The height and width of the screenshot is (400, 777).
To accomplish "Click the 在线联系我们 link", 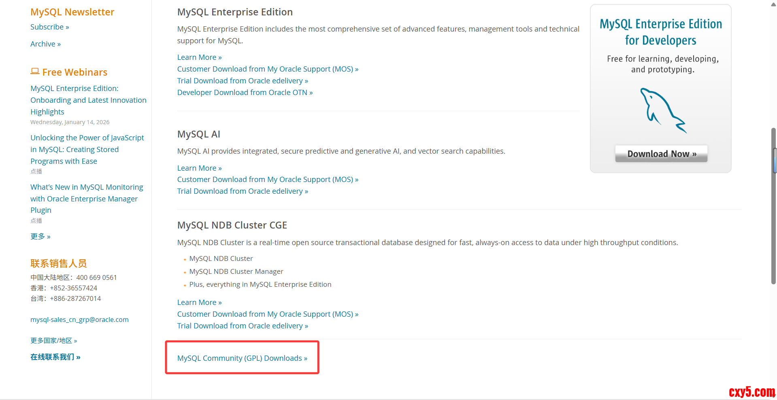I will pyautogui.click(x=55, y=357).
